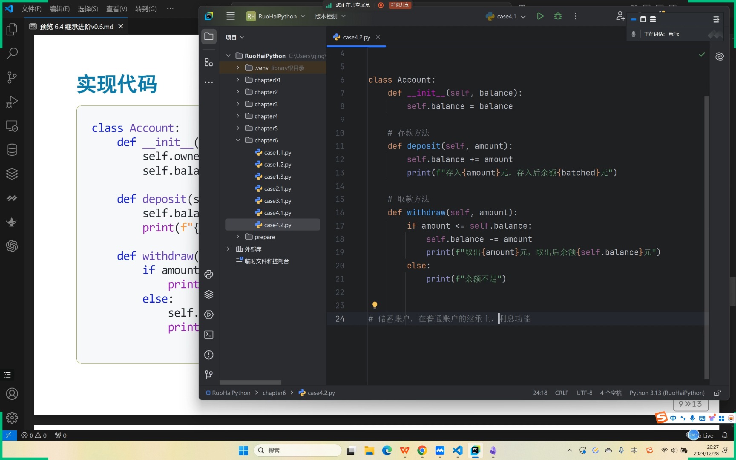The image size is (736, 460).
Task: Select 临时文件和控制台 node
Action: click(263, 261)
